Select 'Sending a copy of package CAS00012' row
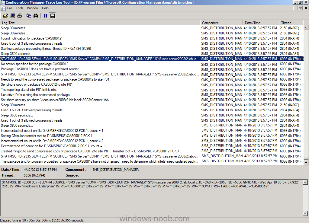Screen dimensions: 309x223 point(152,84)
